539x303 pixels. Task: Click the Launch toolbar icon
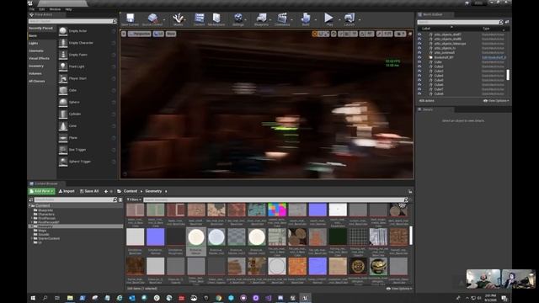pos(349,19)
